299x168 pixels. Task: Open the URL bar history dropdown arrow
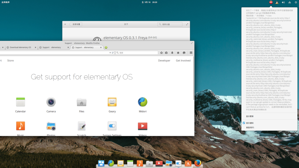(x=110, y=53)
